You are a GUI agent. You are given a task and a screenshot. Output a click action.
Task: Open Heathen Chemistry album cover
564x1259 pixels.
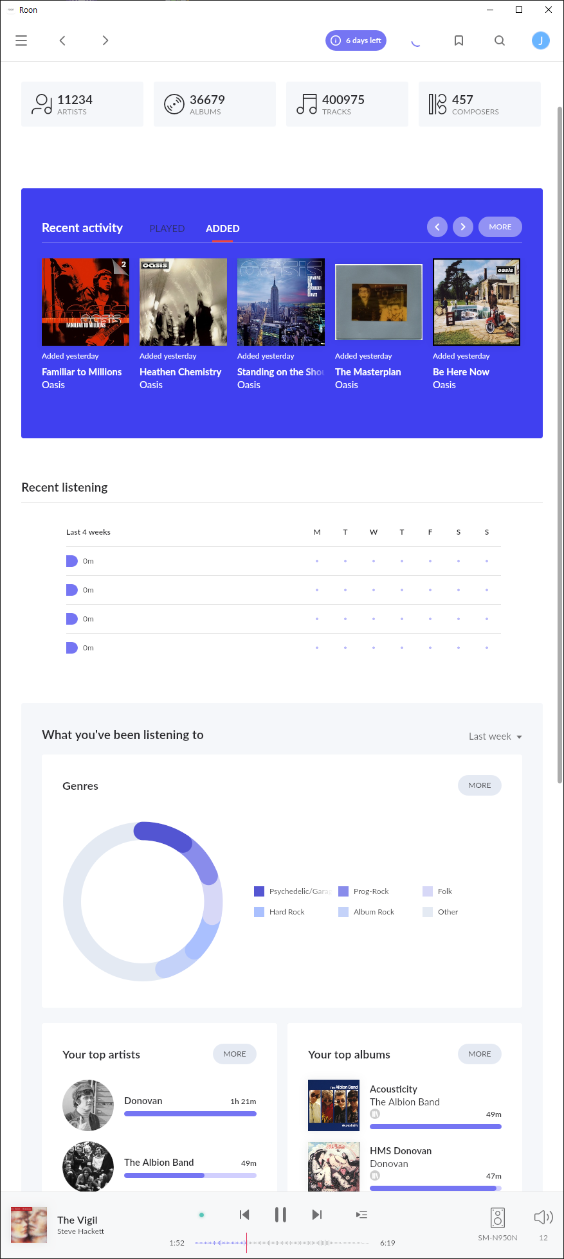pos(183,302)
